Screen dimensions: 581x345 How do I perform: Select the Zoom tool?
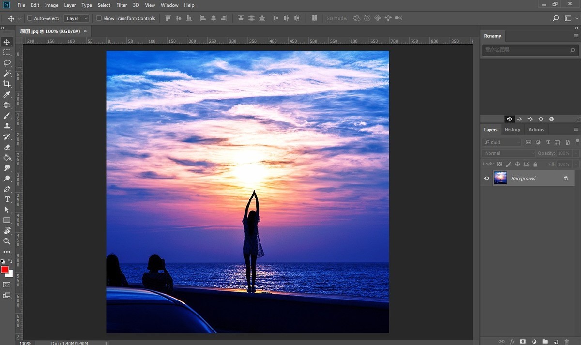7,241
